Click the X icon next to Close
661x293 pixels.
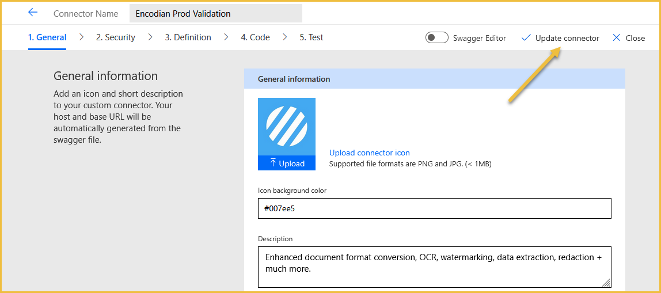pos(616,37)
